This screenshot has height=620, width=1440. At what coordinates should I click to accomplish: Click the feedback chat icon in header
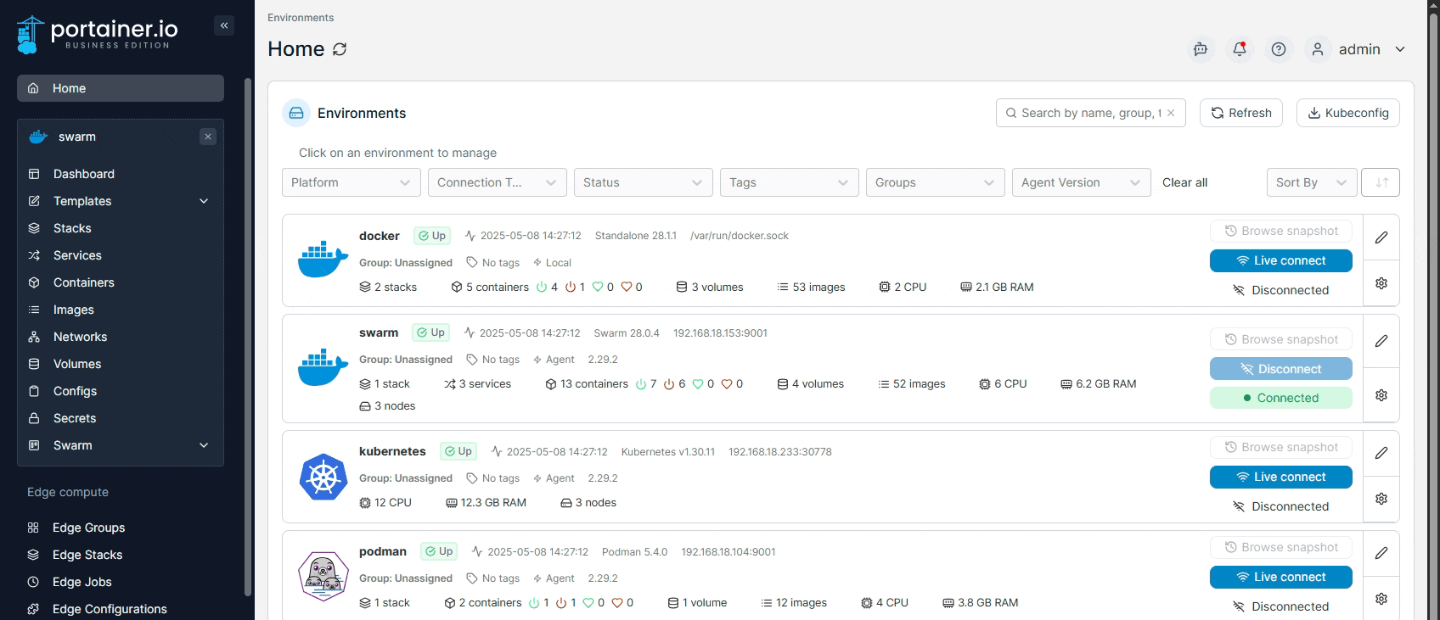point(1201,49)
